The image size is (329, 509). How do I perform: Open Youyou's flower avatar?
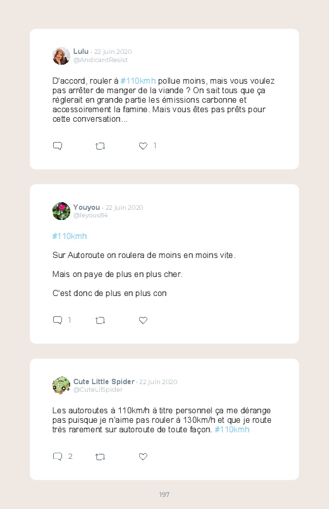point(61,211)
